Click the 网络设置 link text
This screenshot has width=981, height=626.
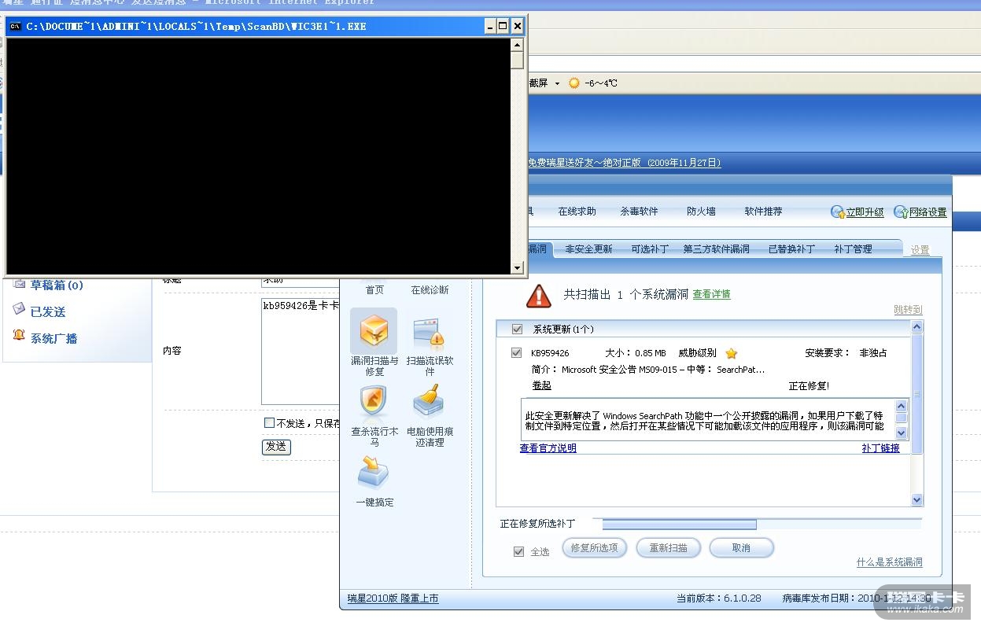(x=928, y=212)
